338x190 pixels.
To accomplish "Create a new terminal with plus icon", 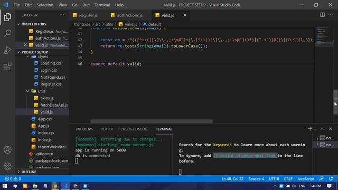I will tap(310, 129).
